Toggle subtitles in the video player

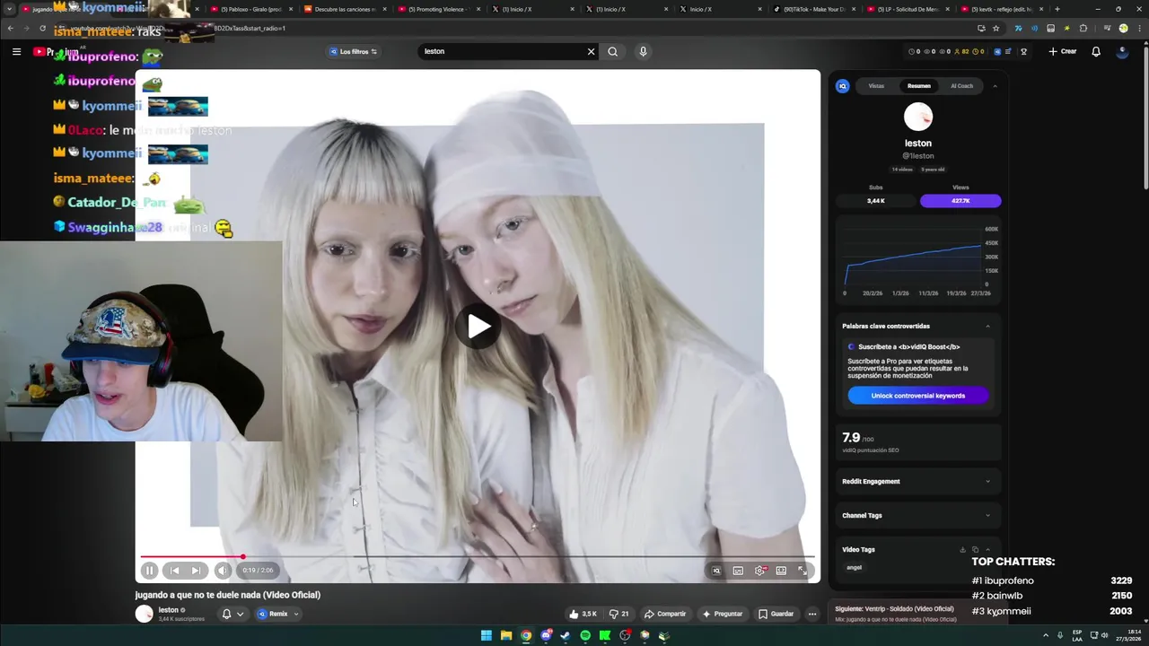coord(738,570)
